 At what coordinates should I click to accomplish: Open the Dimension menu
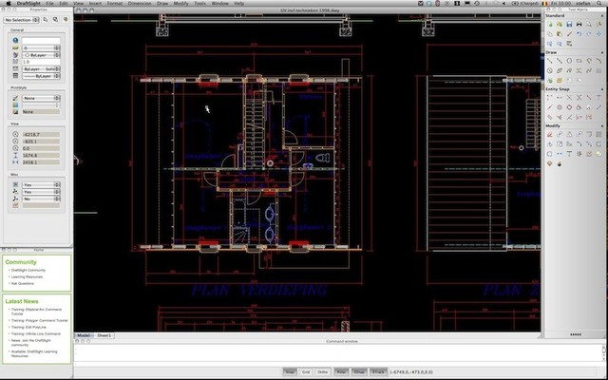pos(140,3)
